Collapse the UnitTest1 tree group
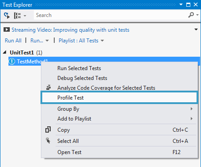 pos(5,52)
